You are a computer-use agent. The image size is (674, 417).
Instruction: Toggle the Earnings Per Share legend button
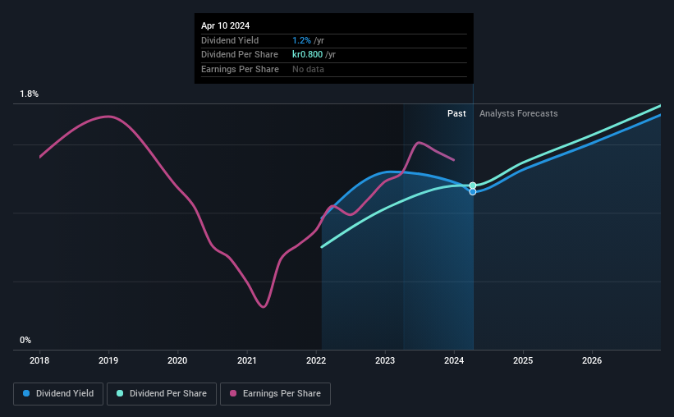coord(275,394)
